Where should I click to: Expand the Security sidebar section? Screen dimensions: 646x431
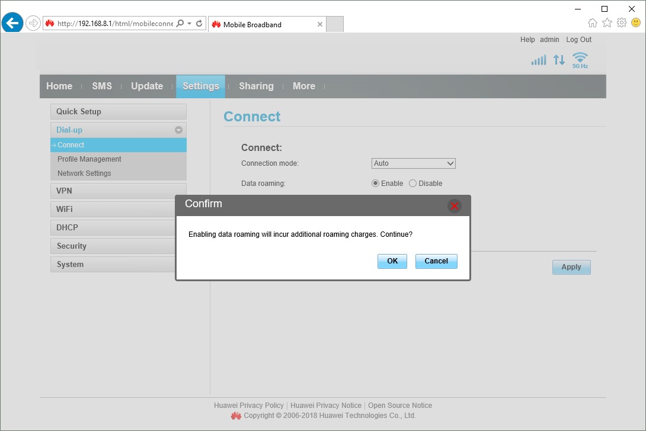point(113,246)
